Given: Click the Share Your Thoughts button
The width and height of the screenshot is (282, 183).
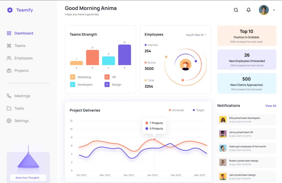Looking at the screenshot, I should tap(28, 177).
